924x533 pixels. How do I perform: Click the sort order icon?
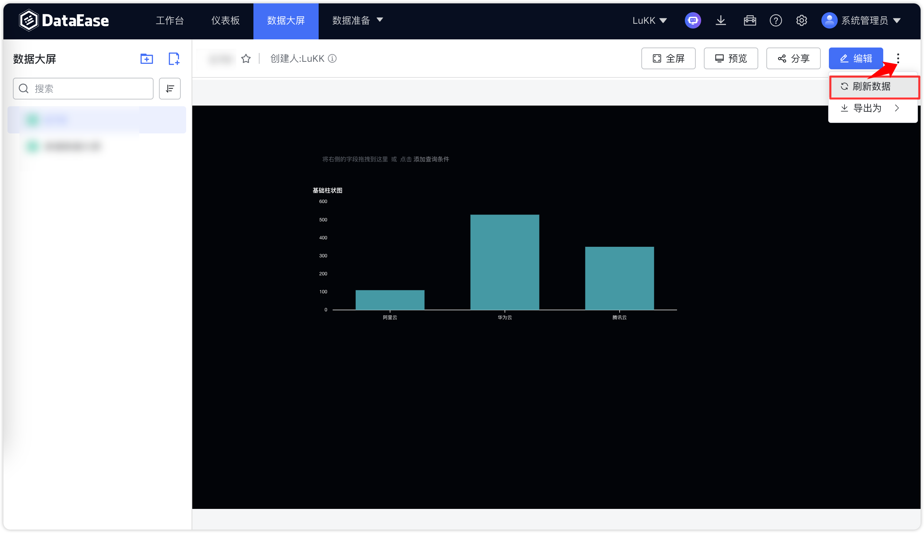(170, 89)
